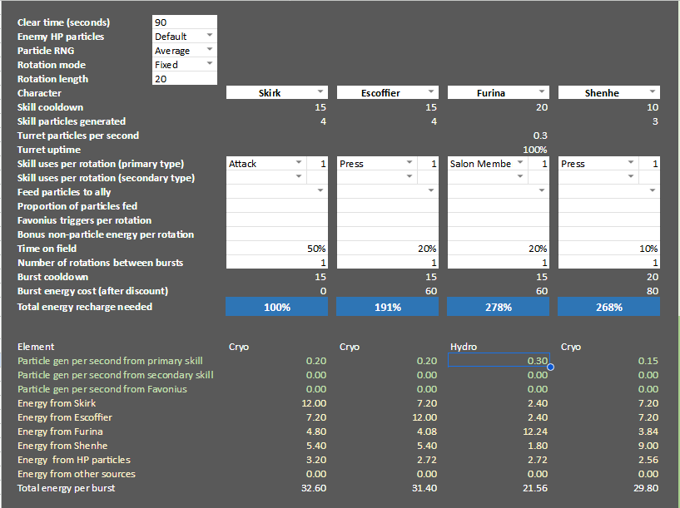
Task: Open Shenhe's Feed particles to ally dropdown
Action: (x=653, y=190)
